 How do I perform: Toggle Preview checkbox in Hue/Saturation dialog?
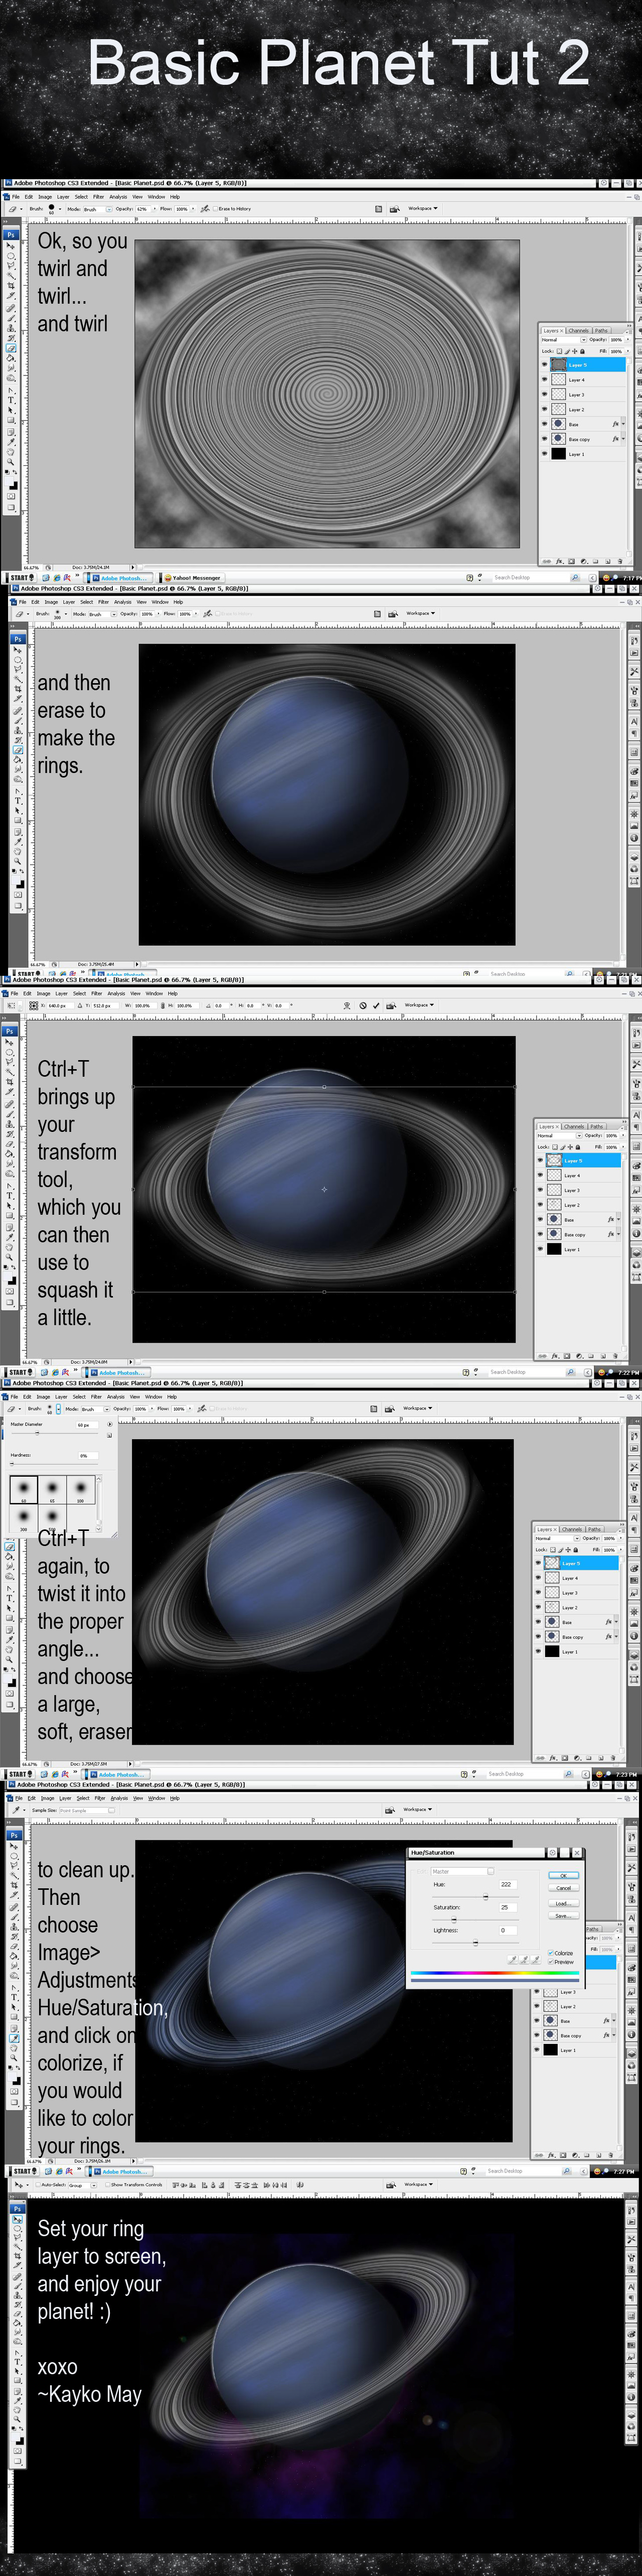[551, 1962]
